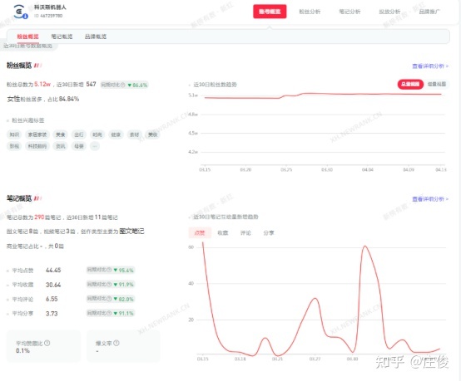Image resolution: width=461 pixels, height=381 pixels.
Task: Select the 评论 chart metric tab
Action: click(245, 233)
